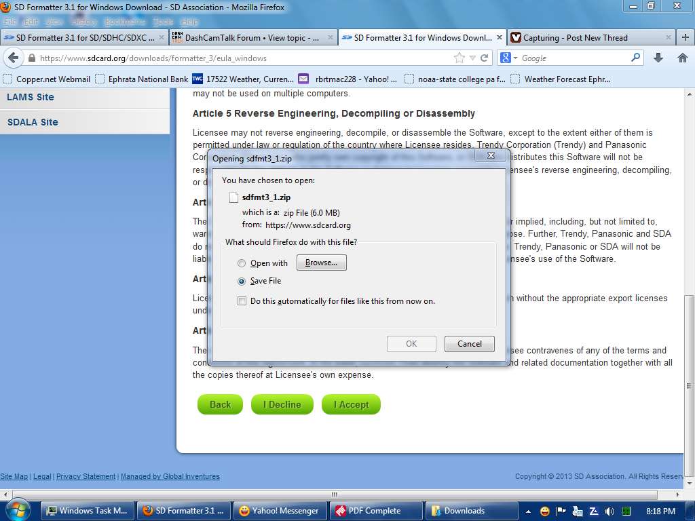This screenshot has height=521, width=695.
Task: Open the noaa-state college pa bookmark
Action: pos(455,79)
